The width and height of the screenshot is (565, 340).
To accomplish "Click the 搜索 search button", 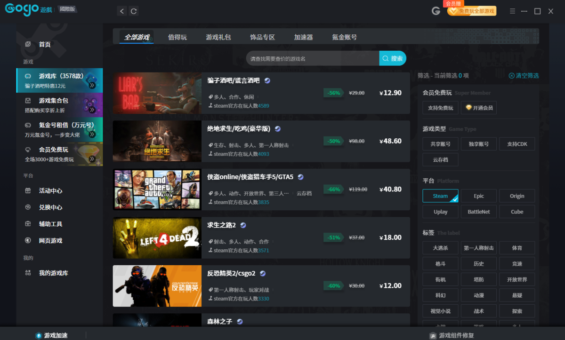I will click(x=393, y=58).
